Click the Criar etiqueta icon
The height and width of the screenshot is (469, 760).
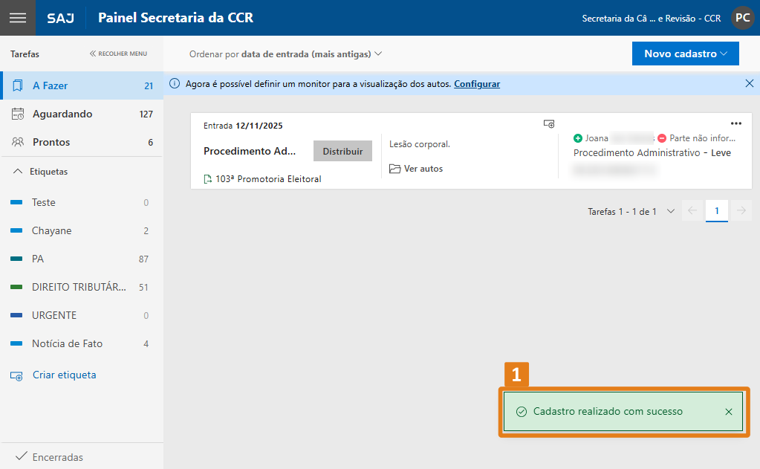pyautogui.click(x=17, y=375)
